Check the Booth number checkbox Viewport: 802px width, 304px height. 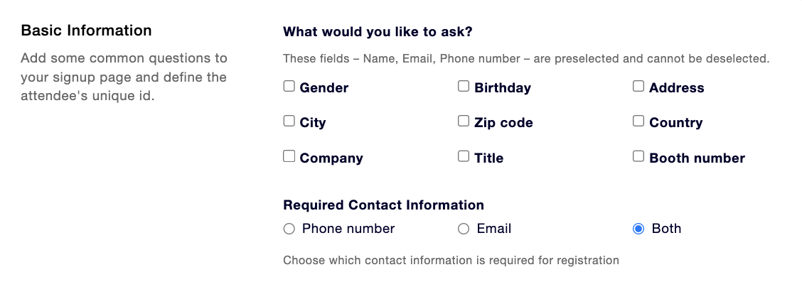click(x=638, y=156)
